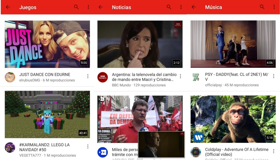This screenshot has width=280, height=160.
Task: Tap the Juegos header title
Action: pyautogui.click(x=28, y=7)
